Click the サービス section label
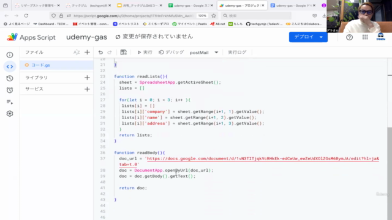 coord(34,89)
